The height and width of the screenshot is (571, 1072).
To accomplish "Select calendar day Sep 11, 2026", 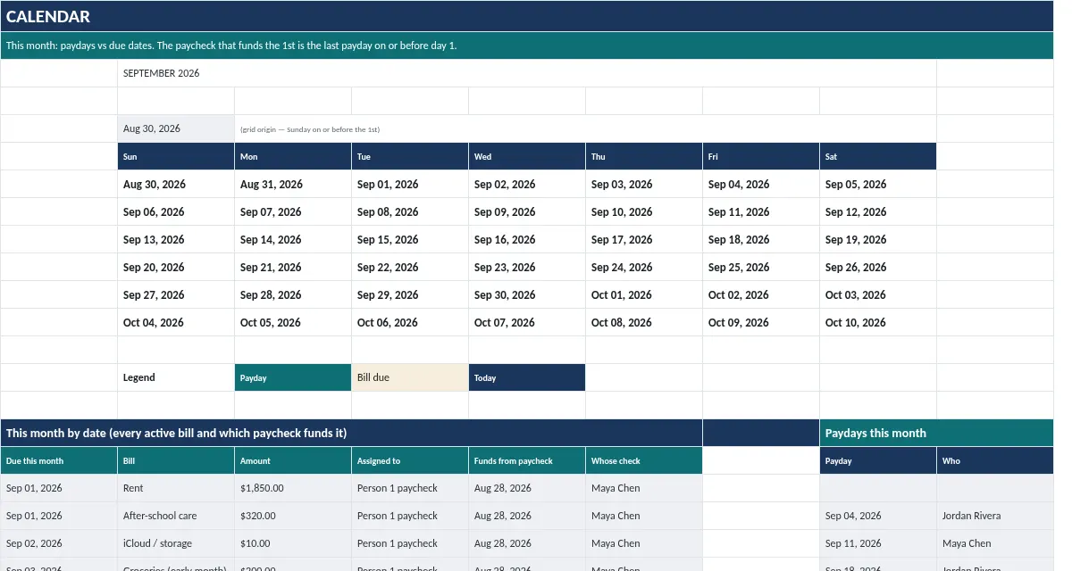I will pos(761,211).
